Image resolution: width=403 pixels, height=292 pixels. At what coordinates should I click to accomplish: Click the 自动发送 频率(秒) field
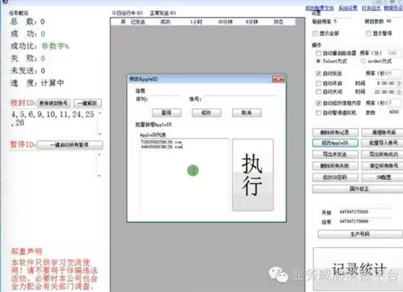point(395,73)
